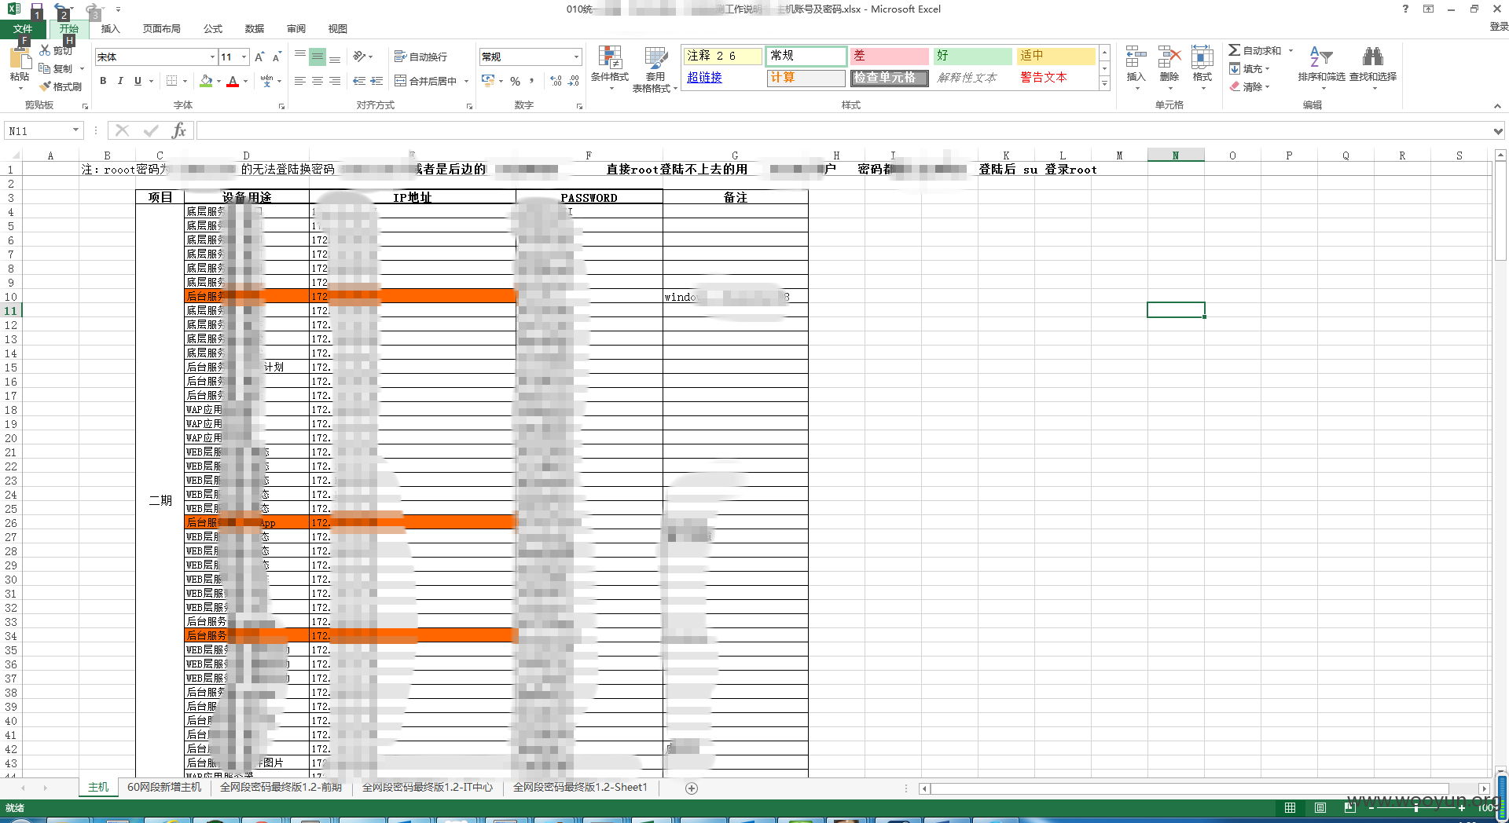The height and width of the screenshot is (823, 1509).
Task: Click the Cut scissors icon
Action: (46, 51)
